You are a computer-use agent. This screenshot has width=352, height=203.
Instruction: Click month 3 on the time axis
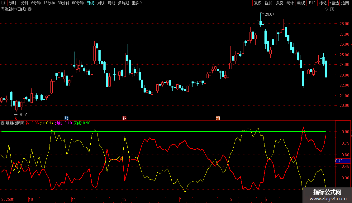pyautogui.click(x=266, y=199)
